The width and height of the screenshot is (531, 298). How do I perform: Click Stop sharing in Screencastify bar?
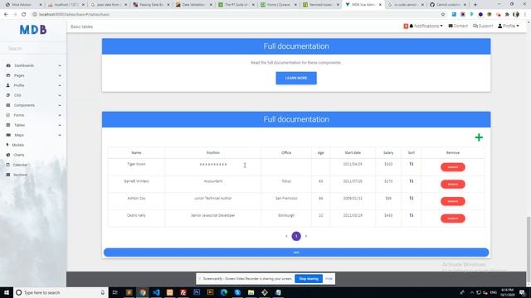pos(309,279)
